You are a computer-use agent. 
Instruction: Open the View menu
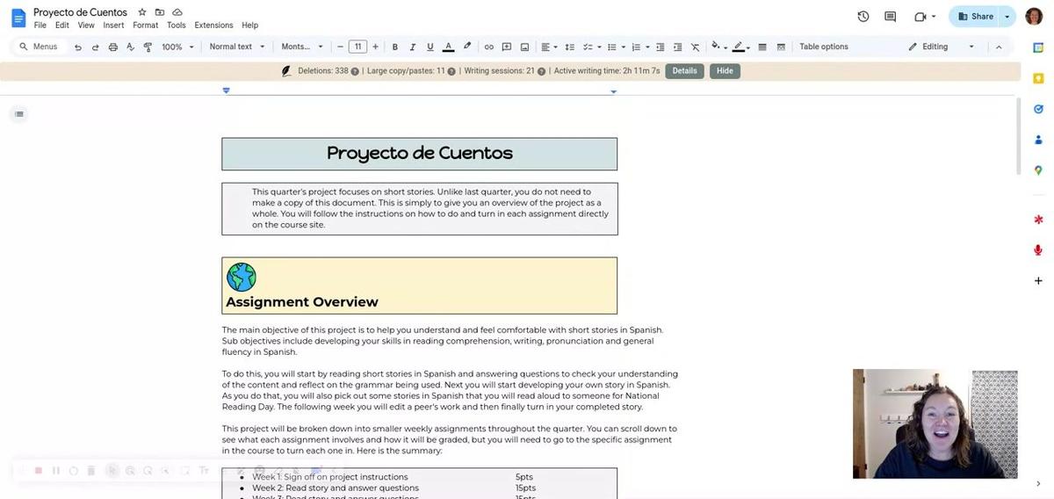86,25
